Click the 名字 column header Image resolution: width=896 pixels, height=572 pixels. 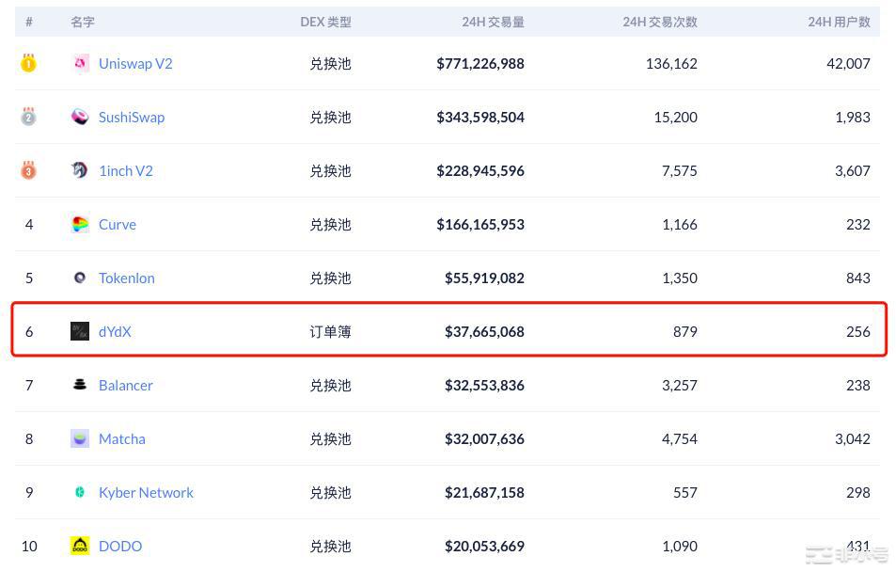coord(83,22)
